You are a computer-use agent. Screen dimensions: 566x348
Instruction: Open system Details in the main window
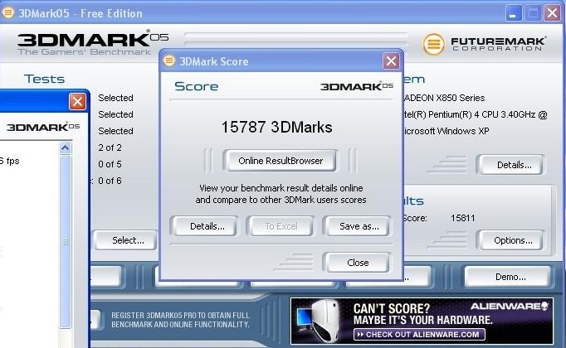pos(510,165)
